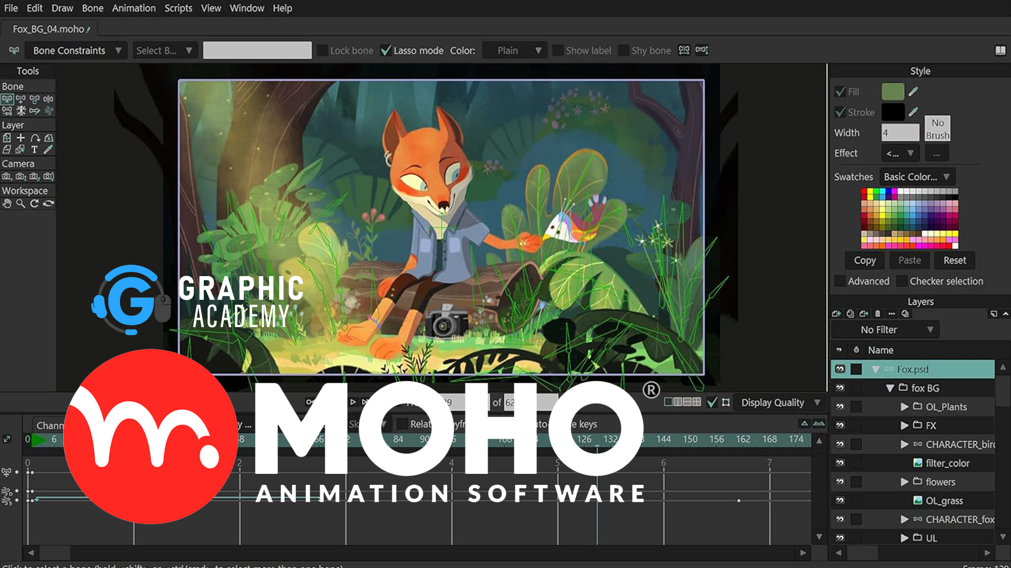Select the Zoom magnifier tool
Image resolution: width=1011 pixels, height=568 pixels.
(21, 204)
